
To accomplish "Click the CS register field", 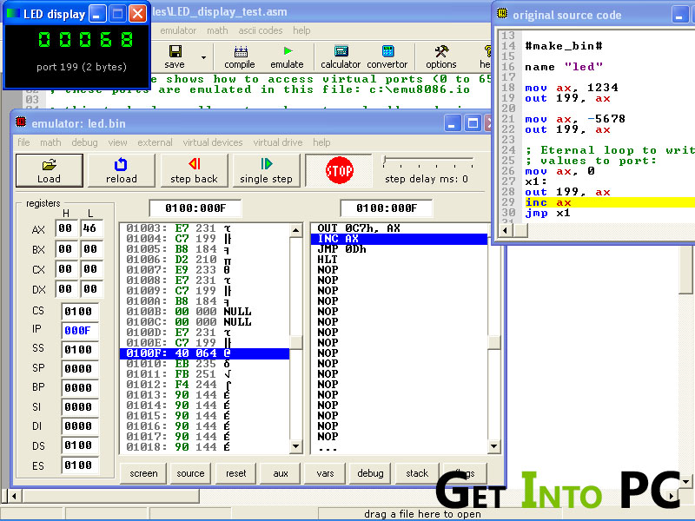I will point(79,312).
